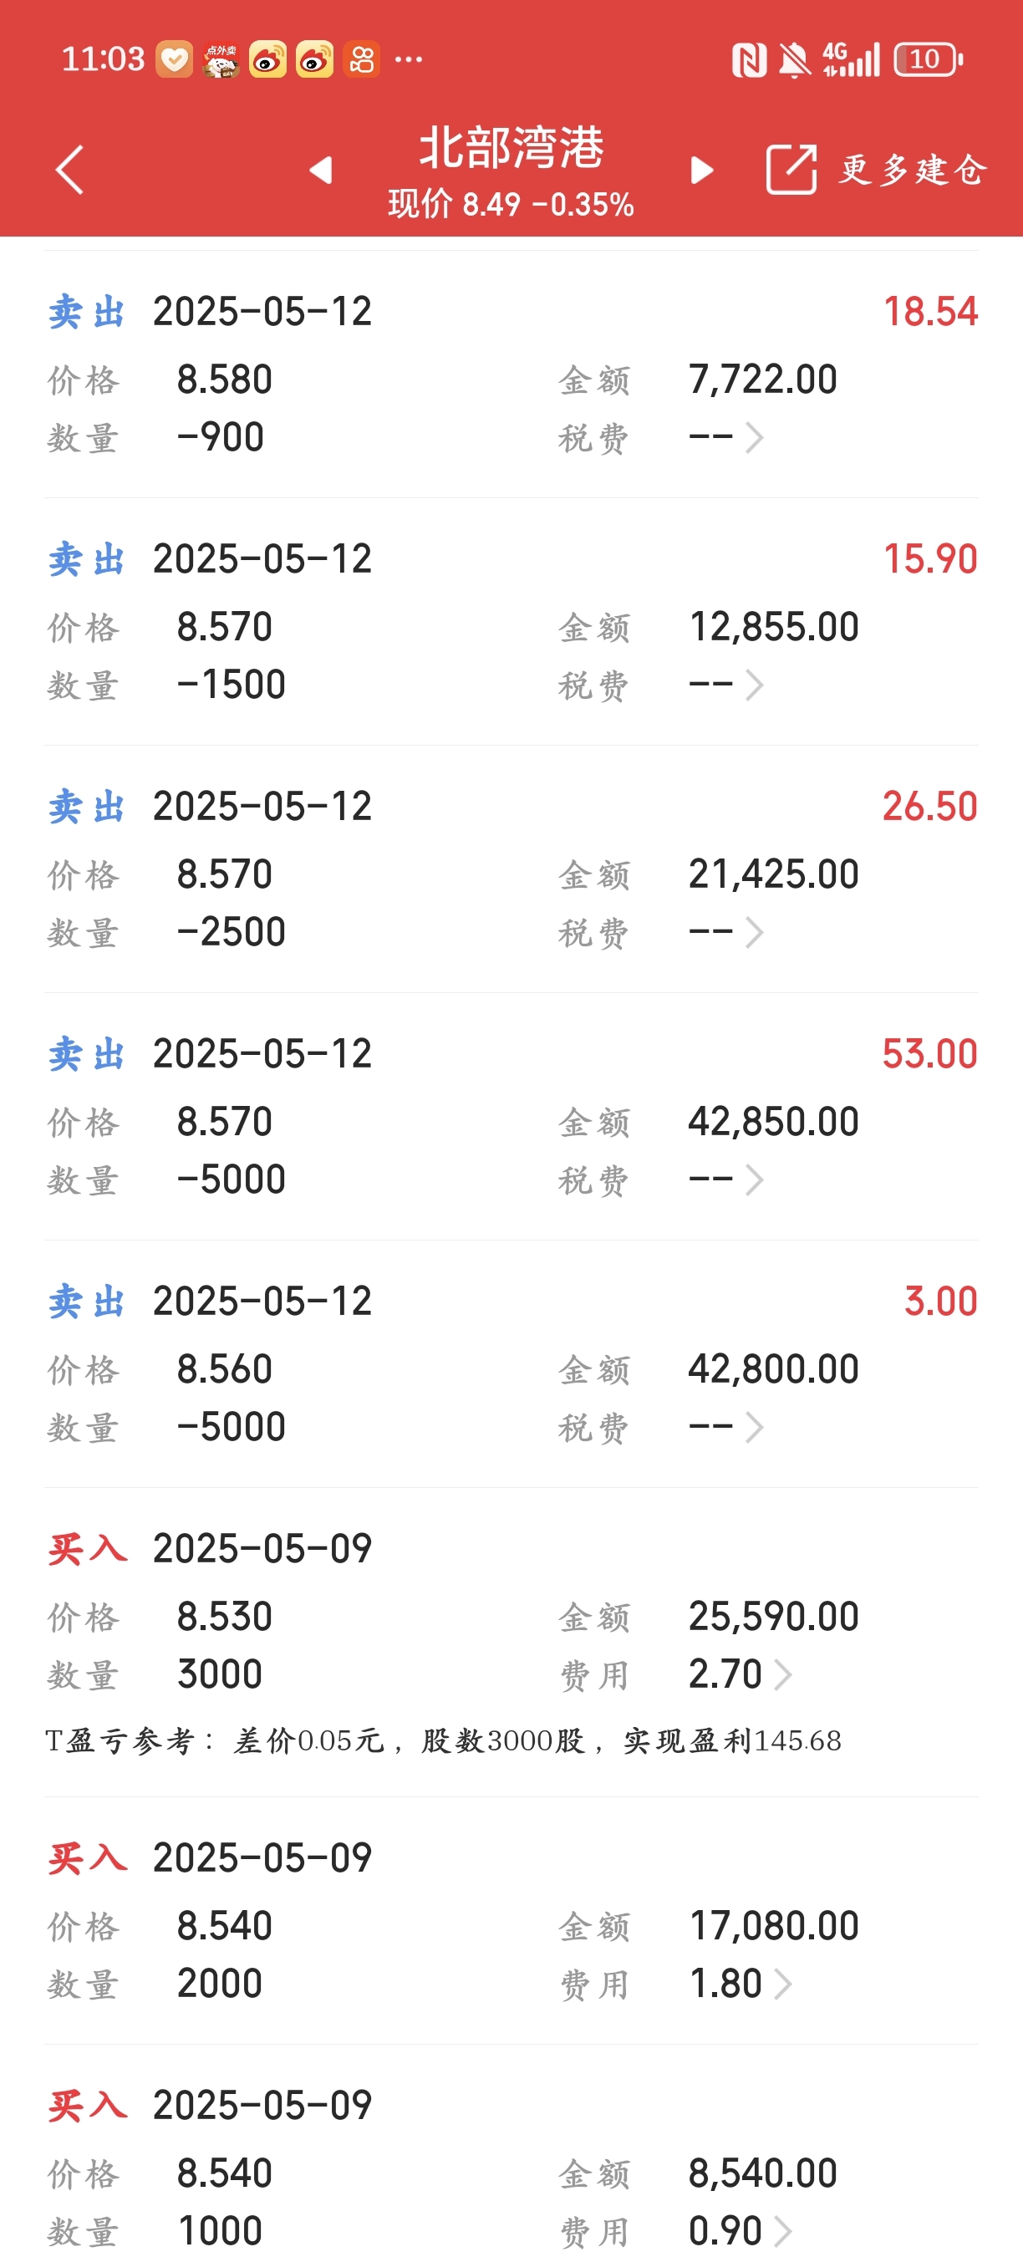Expand 税费 chevron for the 42,850.00 sale
Screen dimensions: 1023x2257
[754, 1179]
